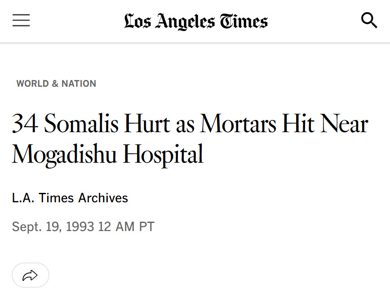Click the word "Archives" in the byline
Image resolution: width=390 pixels, height=294 pixels.
[103, 198]
